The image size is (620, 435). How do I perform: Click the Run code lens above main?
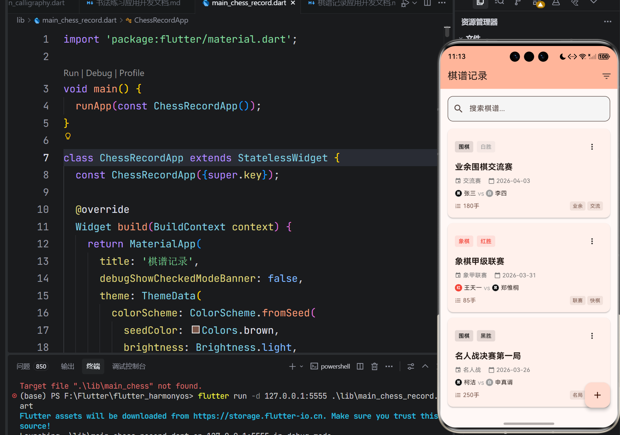pyautogui.click(x=71, y=73)
